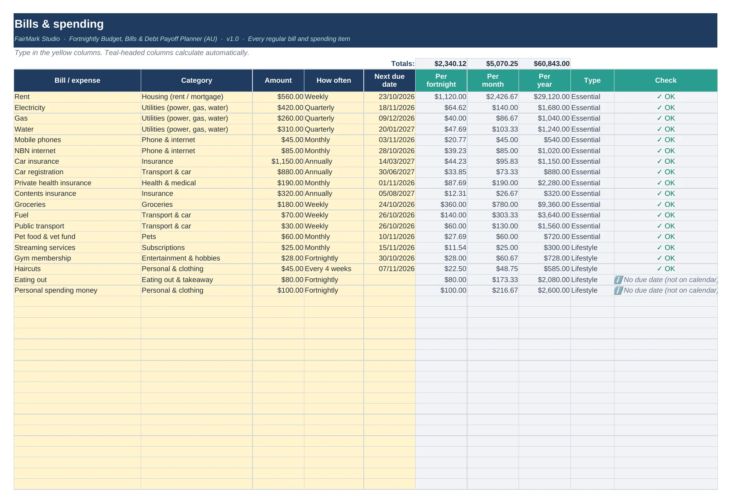731x503 pixels.
Task: Select 'Contents insurance' bill cell
Action: 77,194
